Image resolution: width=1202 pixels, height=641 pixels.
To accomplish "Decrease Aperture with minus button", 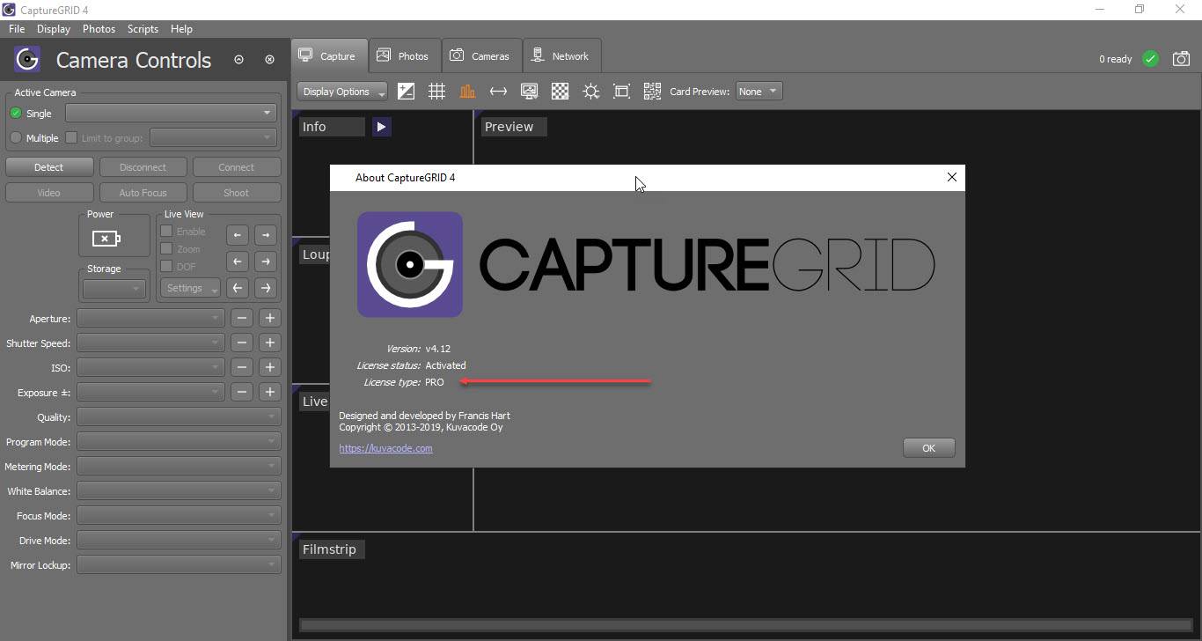I will [242, 319].
